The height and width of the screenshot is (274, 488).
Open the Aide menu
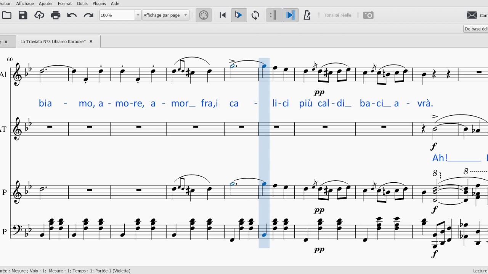tap(115, 3)
